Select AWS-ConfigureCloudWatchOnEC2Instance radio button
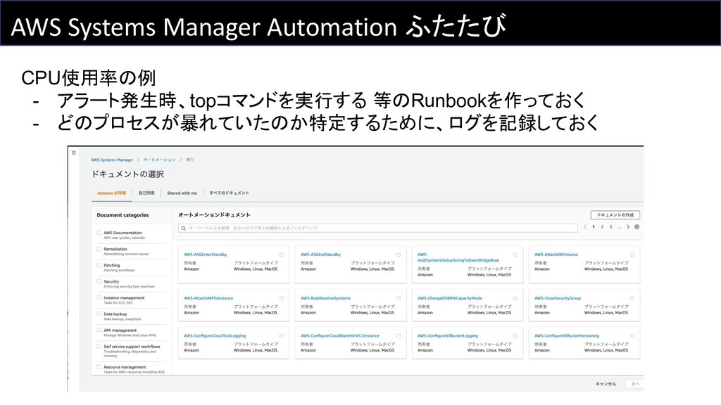 pyautogui.click(x=399, y=336)
